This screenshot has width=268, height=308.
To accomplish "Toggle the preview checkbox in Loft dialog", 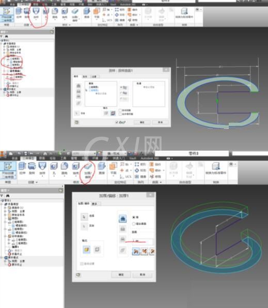I will (x=117, y=122).
